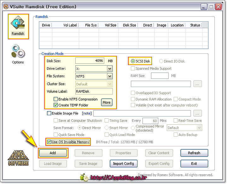The height and width of the screenshot is (184, 227).
Task: Click the Exit button
Action: click(x=194, y=163)
